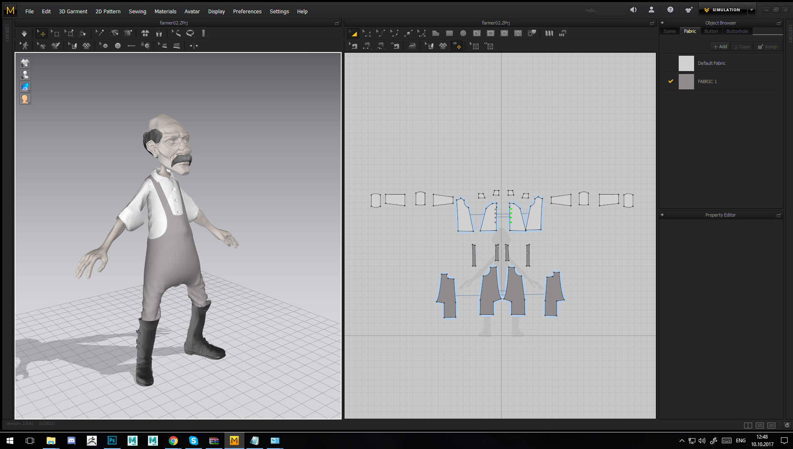Toggle avatar display icon in 3D view
Viewport: 793px width, 449px height.
(25, 75)
